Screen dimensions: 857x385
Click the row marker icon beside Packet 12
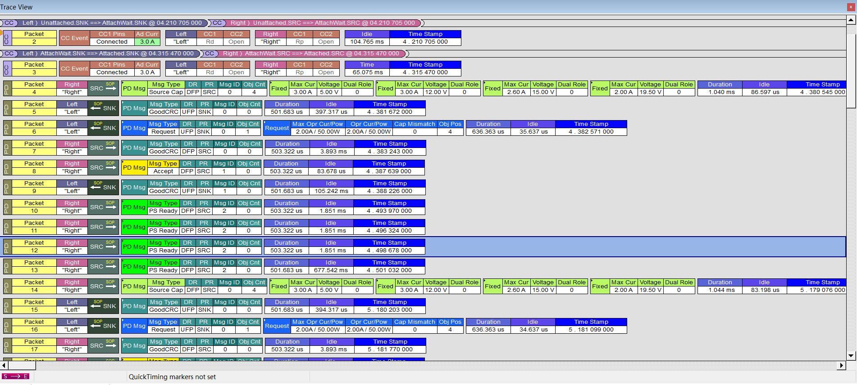click(x=7, y=246)
